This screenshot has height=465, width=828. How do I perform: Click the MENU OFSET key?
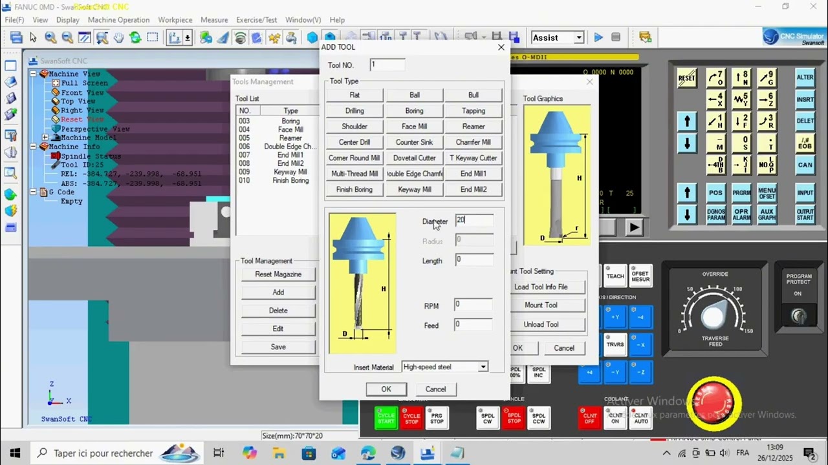click(x=767, y=192)
